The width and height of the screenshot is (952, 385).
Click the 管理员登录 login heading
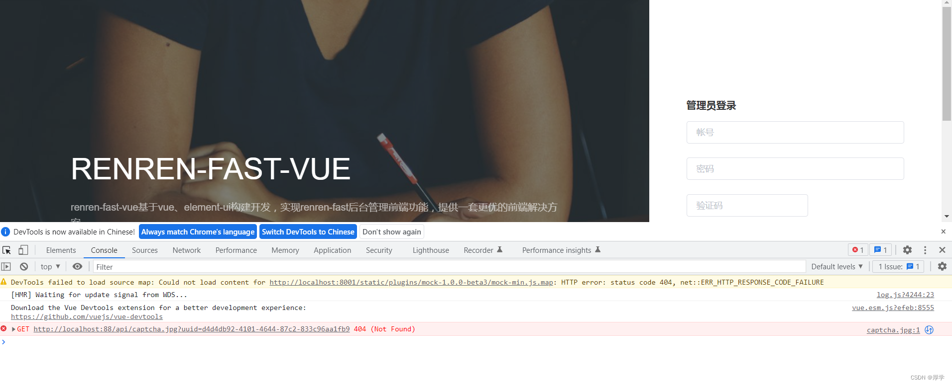point(711,105)
